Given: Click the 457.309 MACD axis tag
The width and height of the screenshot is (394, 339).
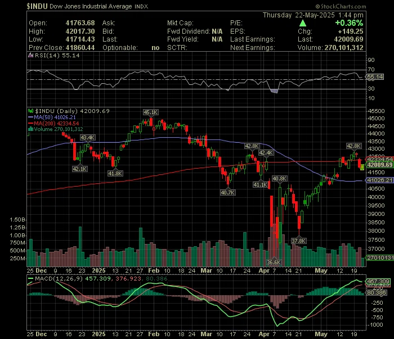Looking at the screenshot, I should [378, 282].
